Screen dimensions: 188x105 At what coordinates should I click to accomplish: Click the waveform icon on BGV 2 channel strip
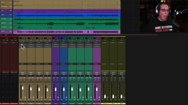(124, 100)
